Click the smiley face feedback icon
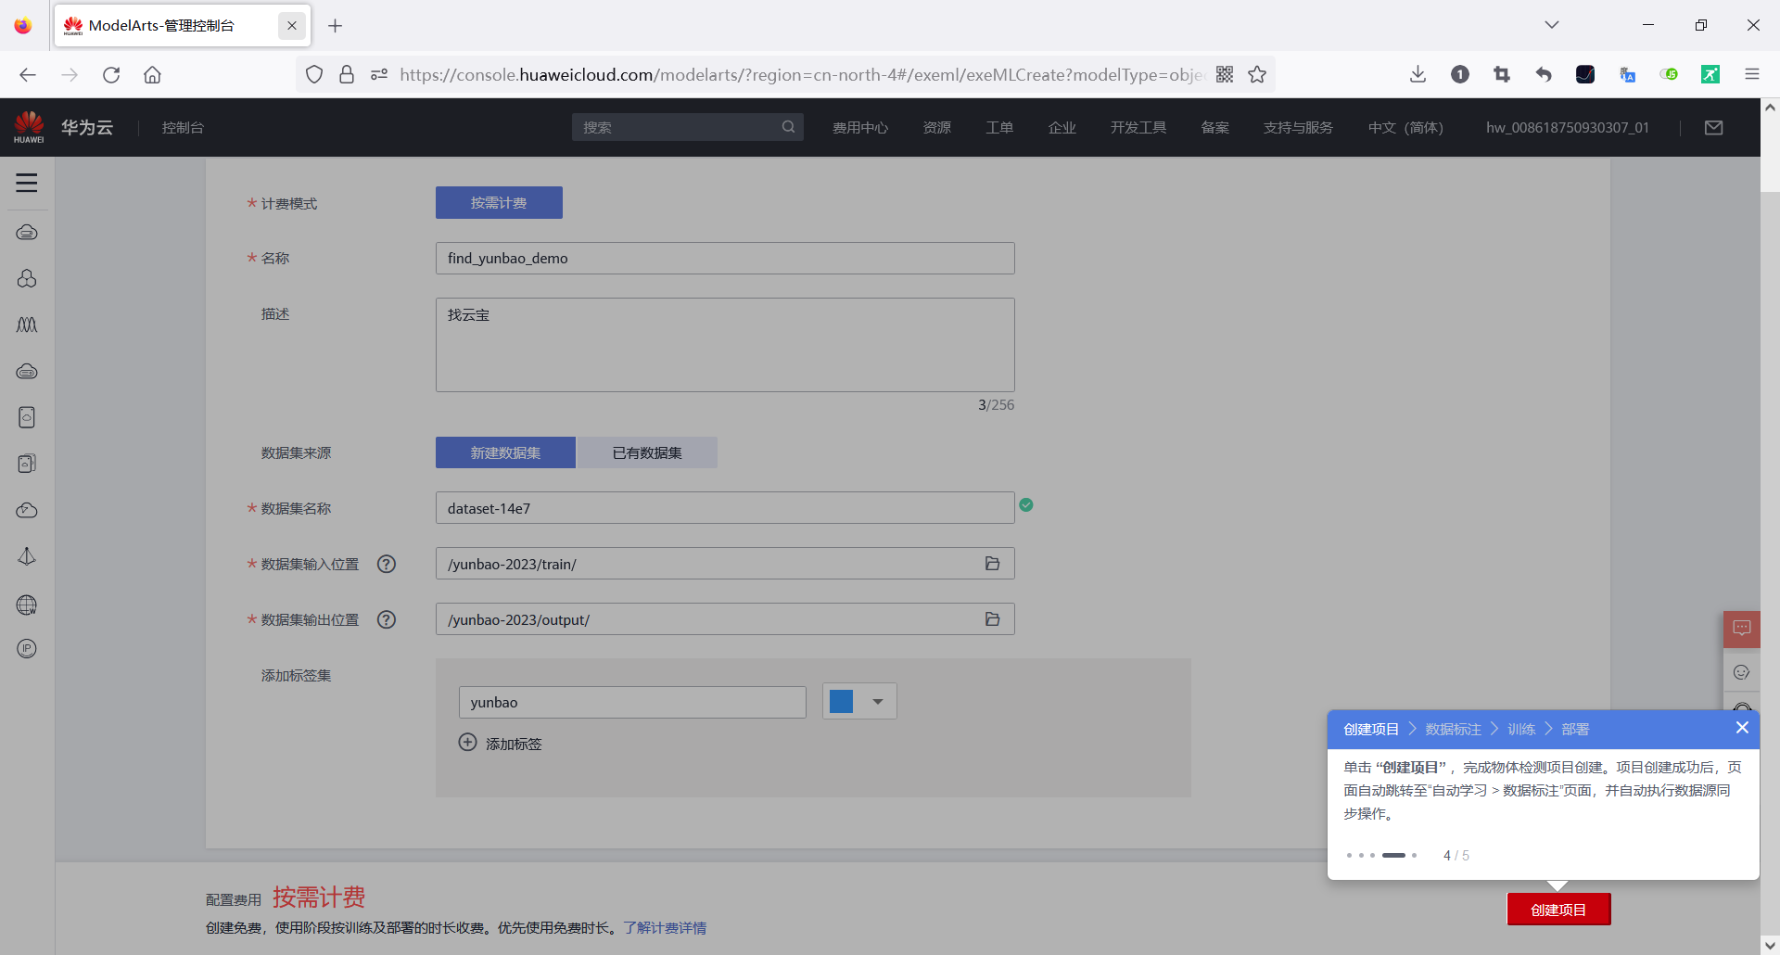 [1742, 672]
